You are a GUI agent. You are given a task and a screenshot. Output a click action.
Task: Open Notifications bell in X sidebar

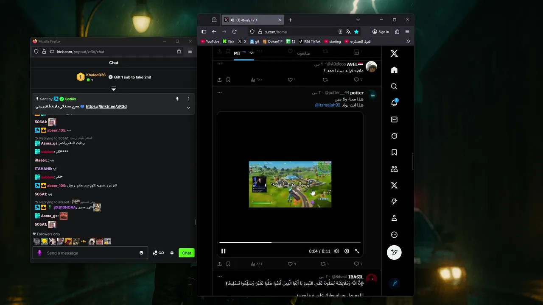[394, 103]
